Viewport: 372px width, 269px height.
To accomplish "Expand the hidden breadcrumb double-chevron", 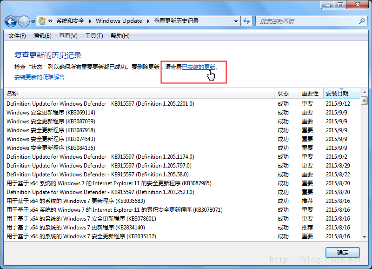I will coord(50,21).
